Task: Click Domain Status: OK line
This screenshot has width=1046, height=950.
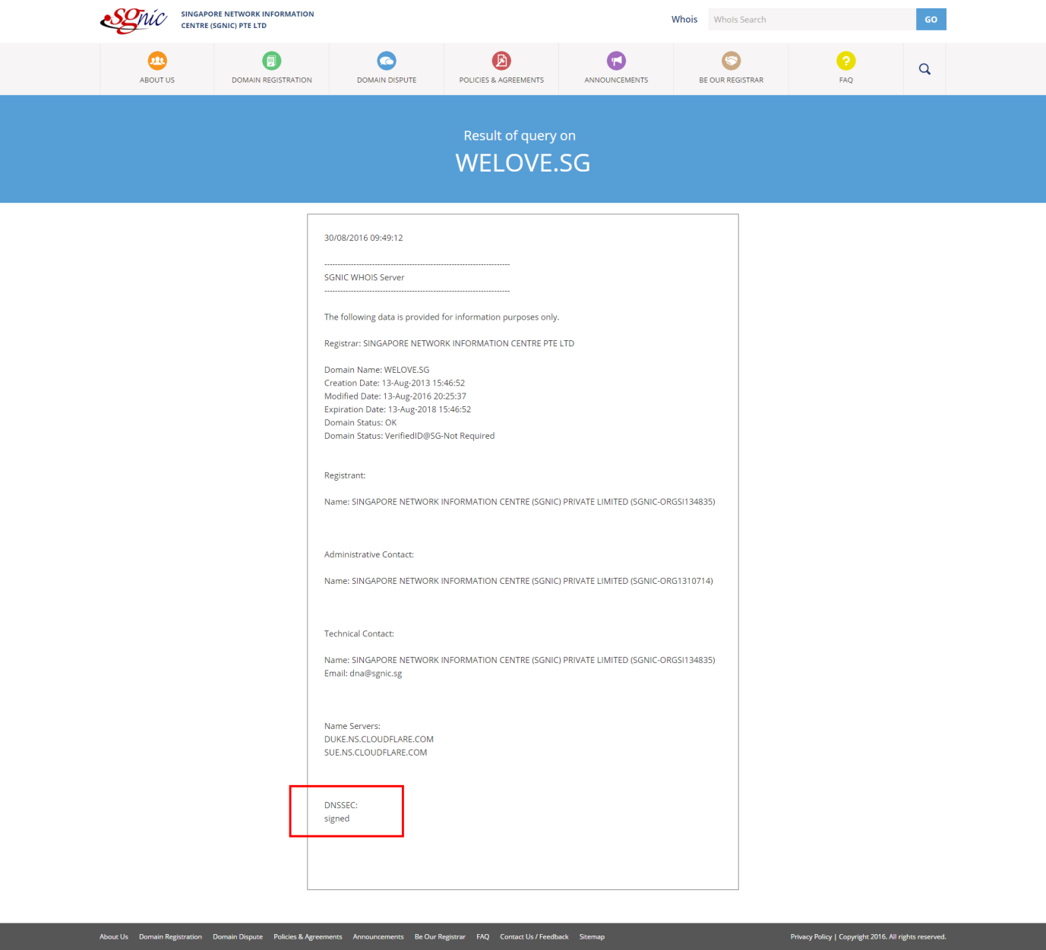Action: coord(361,422)
